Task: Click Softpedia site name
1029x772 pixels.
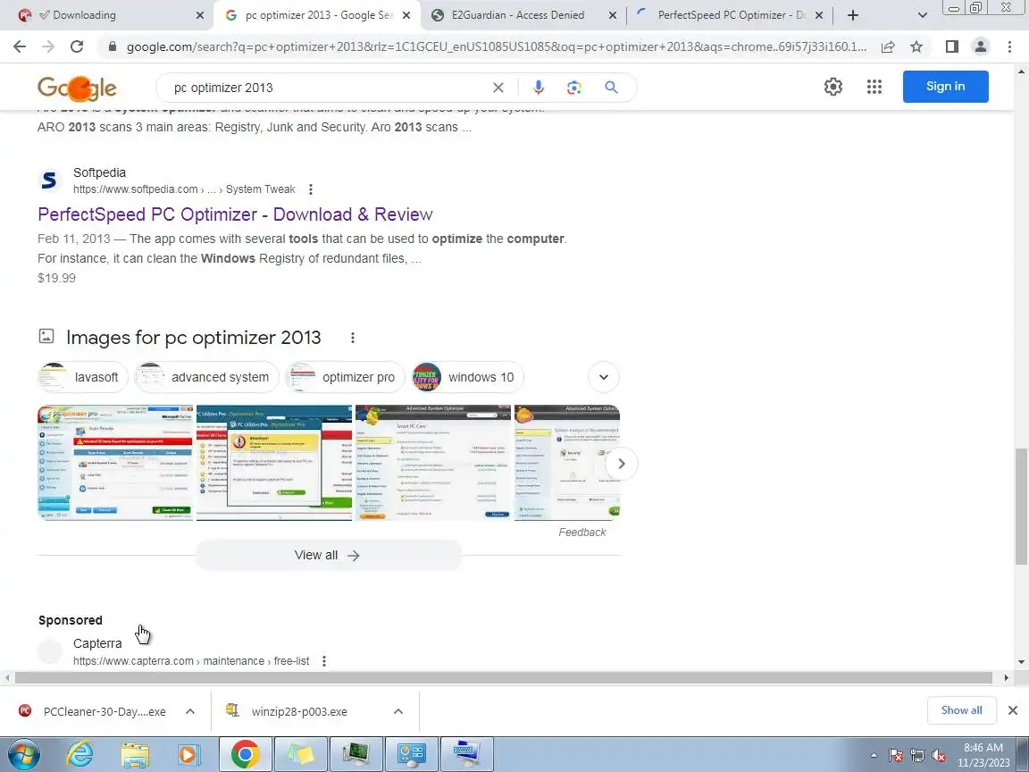Action: pyautogui.click(x=99, y=172)
